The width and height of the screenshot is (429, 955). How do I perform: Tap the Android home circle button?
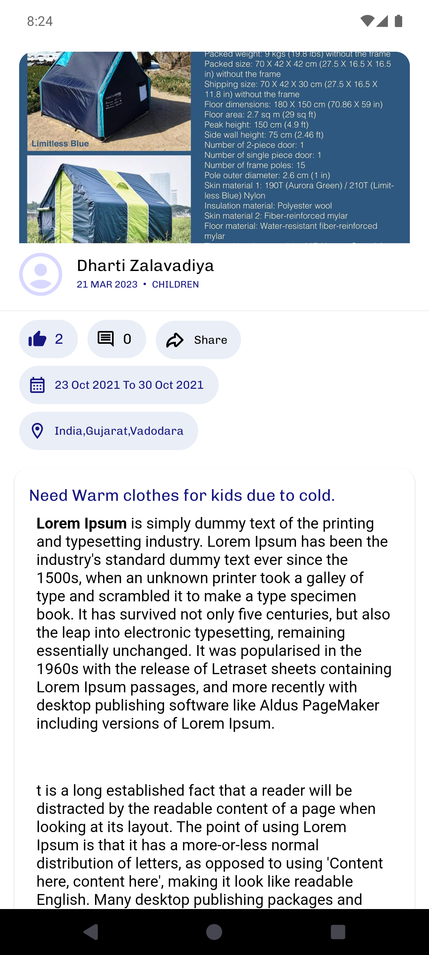[214, 932]
